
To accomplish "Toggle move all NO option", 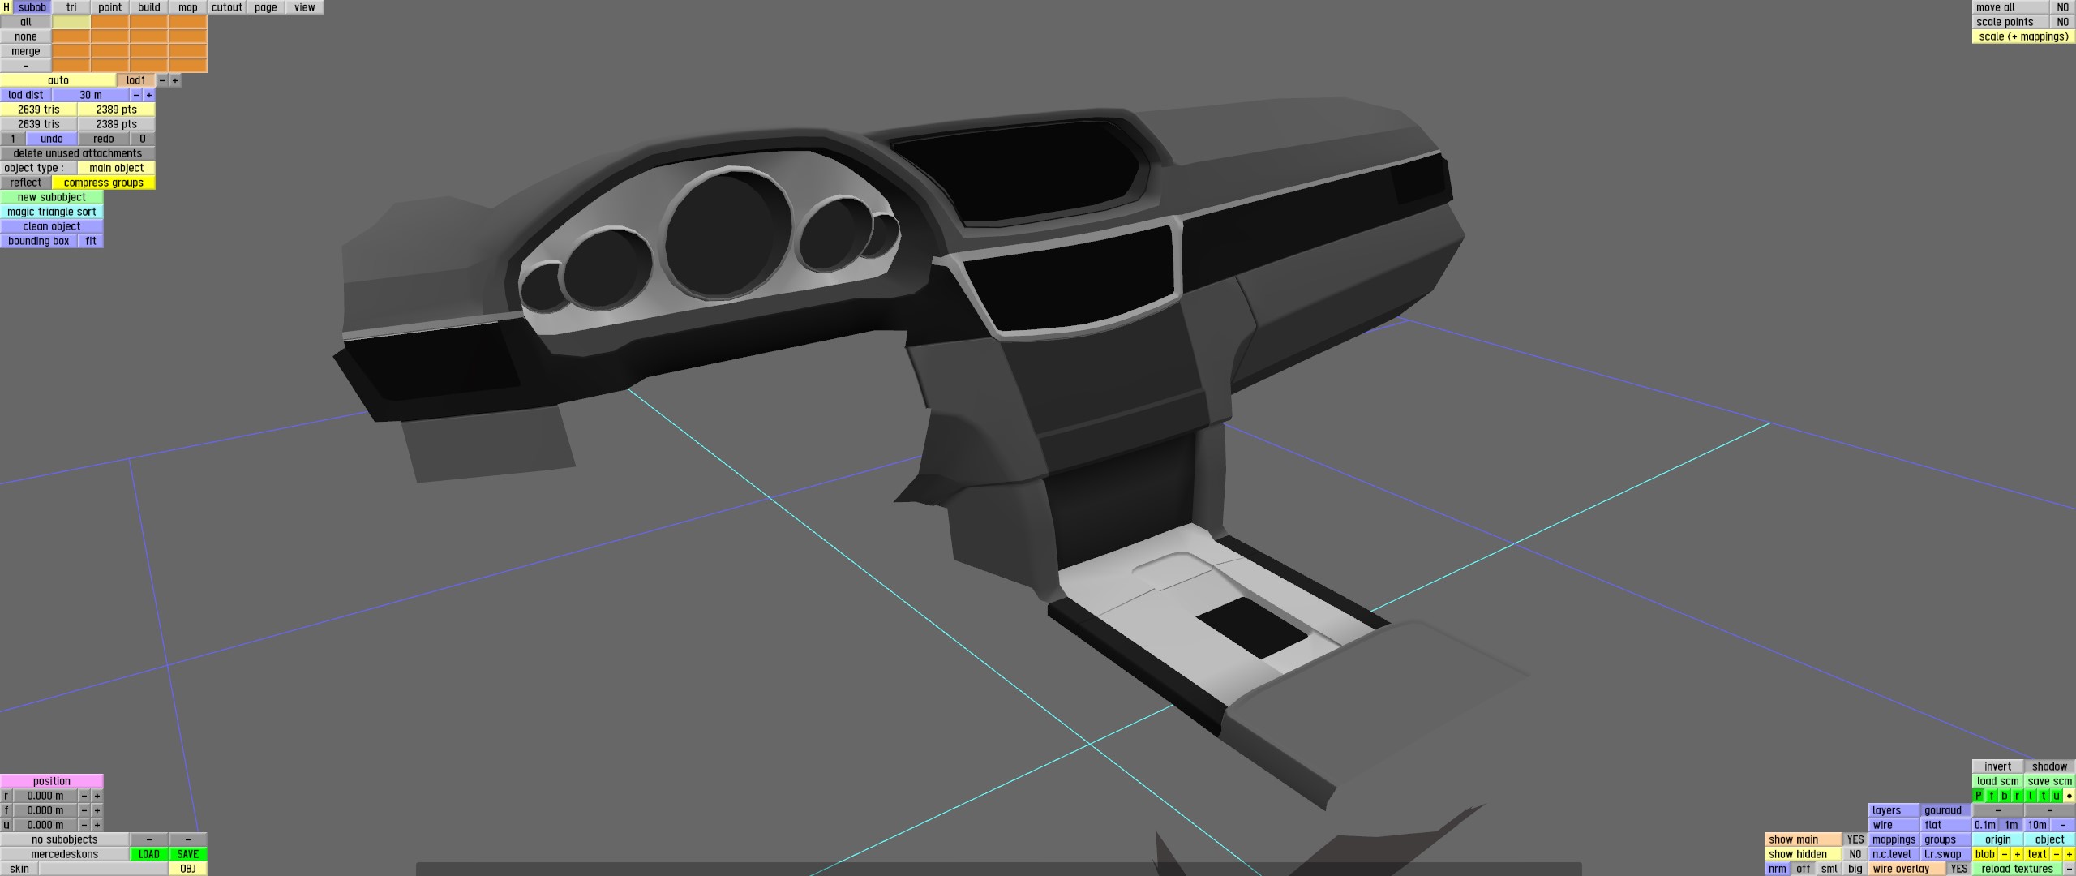I will pyautogui.click(x=2063, y=7).
